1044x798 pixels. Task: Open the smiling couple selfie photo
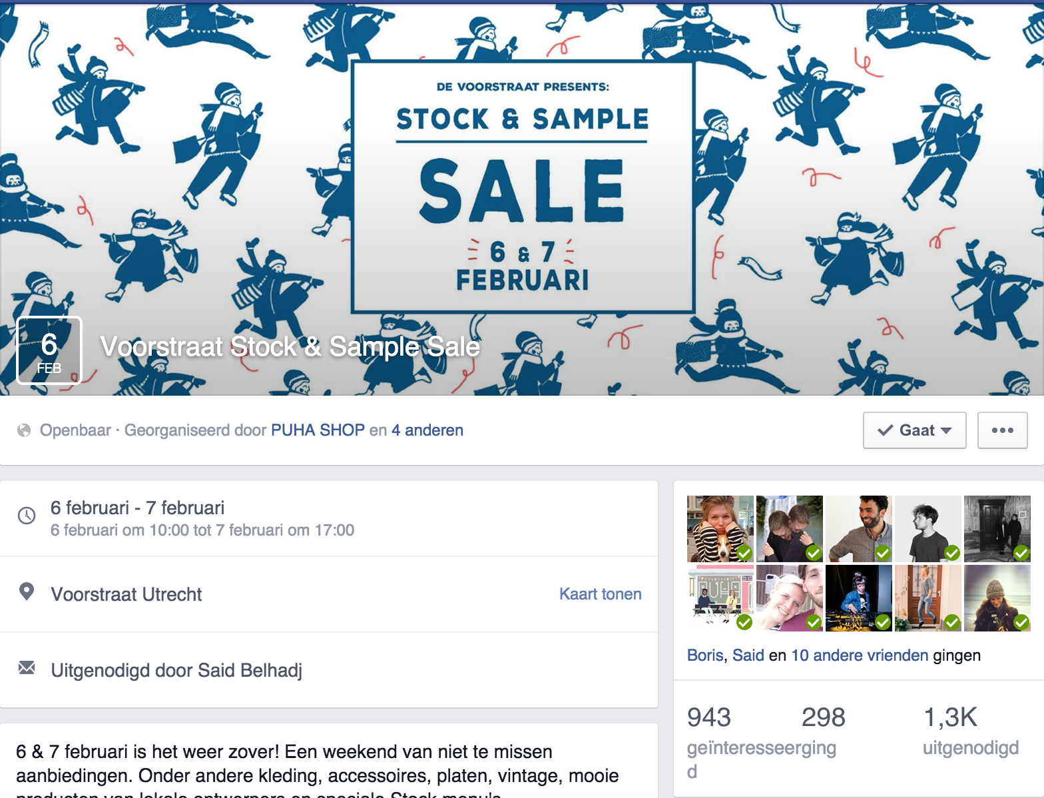tap(790, 598)
